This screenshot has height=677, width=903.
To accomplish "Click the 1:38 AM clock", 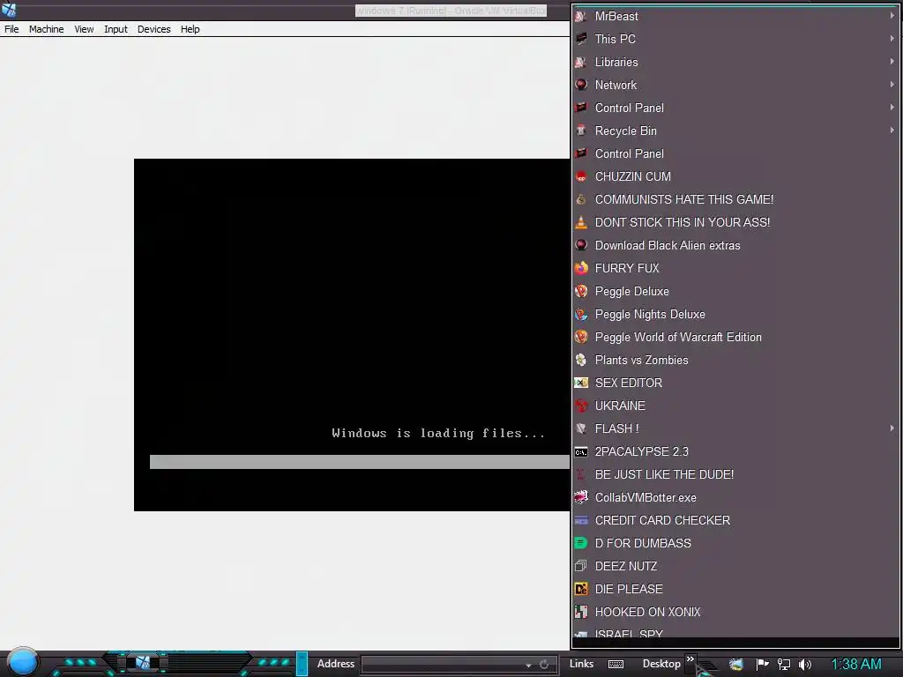I will pyautogui.click(x=855, y=665).
